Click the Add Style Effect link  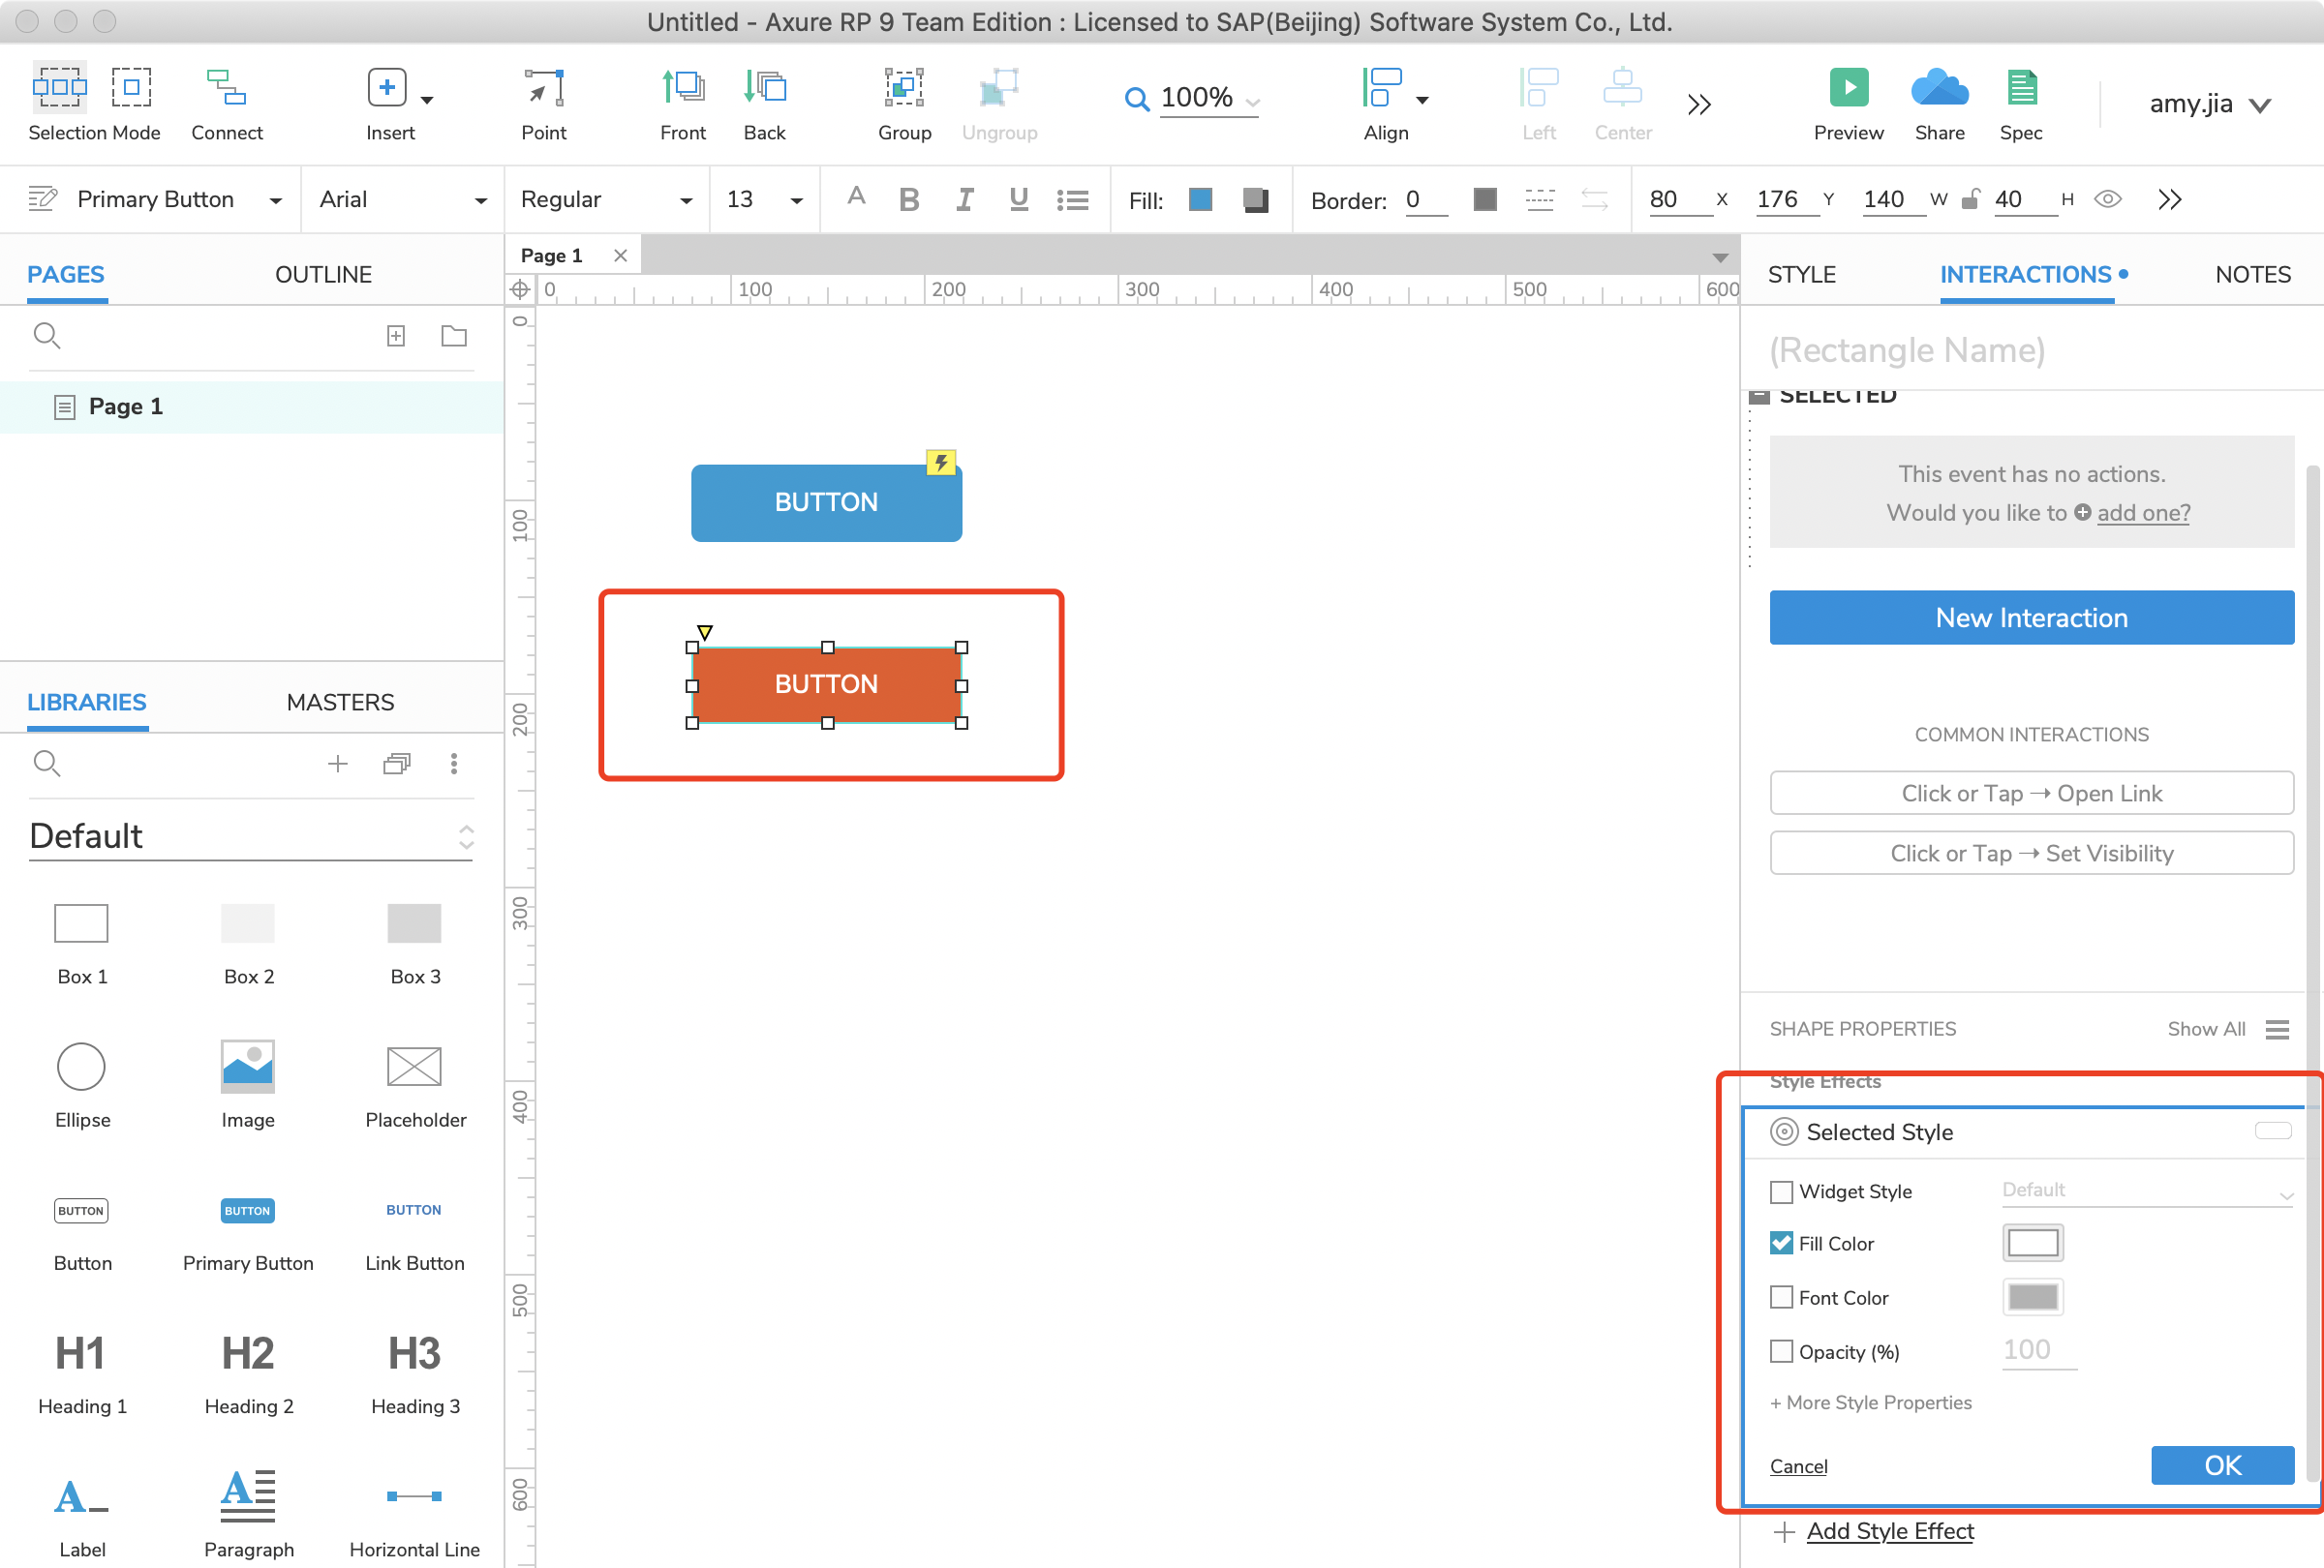tap(1889, 1531)
